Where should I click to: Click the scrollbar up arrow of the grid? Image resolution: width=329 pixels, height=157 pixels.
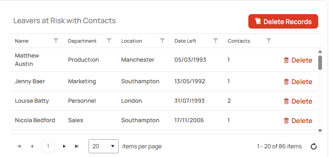point(320,51)
